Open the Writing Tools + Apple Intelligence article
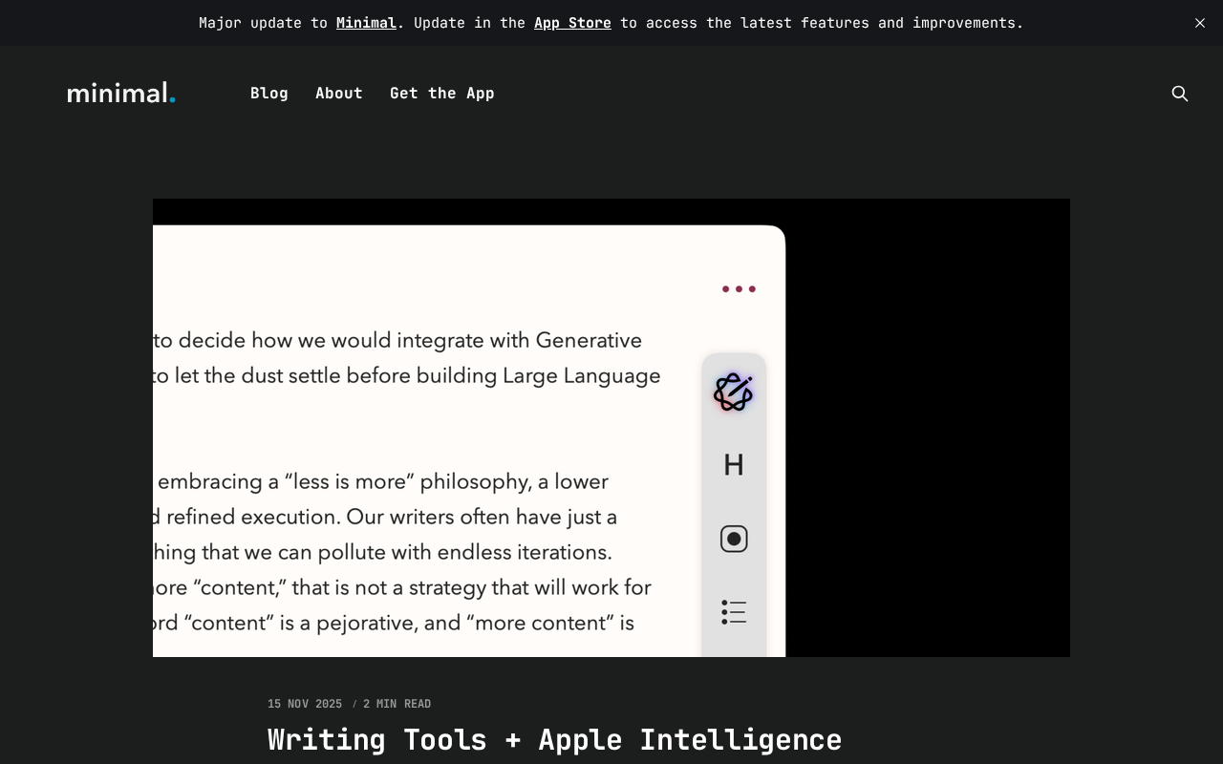1223x764 pixels. click(x=554, y=740)
